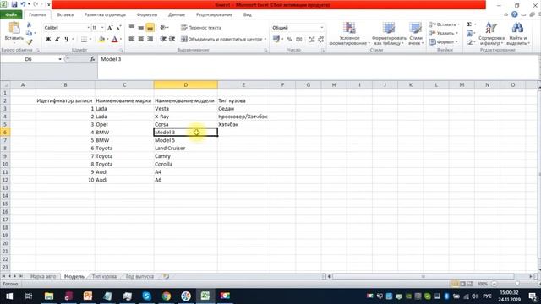Viewport: 541px width, 304px height.
Task: Click the cell borders icon
Action: tap(84, 40)
